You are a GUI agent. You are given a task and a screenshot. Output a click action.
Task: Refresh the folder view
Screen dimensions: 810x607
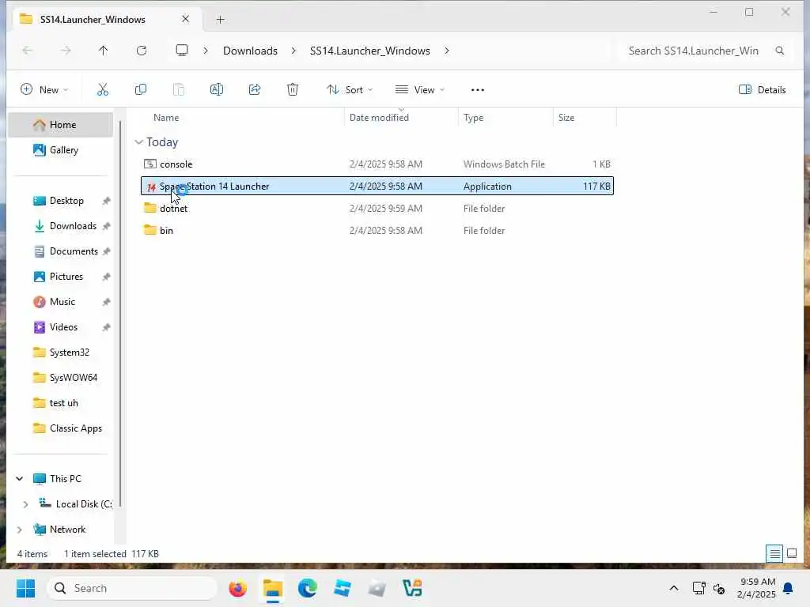(x=142, y=51)
